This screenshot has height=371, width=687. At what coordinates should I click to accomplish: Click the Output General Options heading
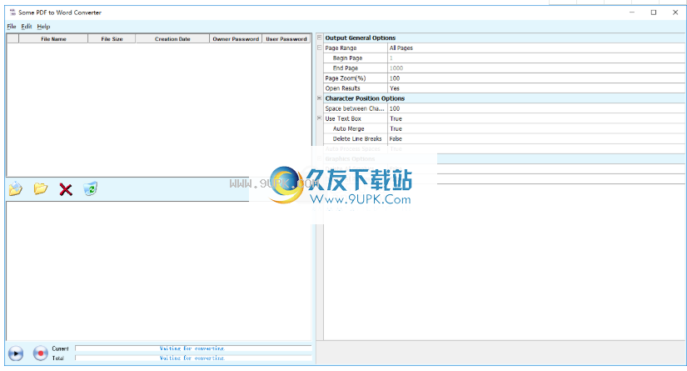(360, 38)
